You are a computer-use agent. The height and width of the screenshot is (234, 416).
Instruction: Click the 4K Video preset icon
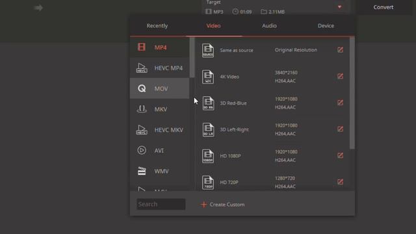(208, 77)
